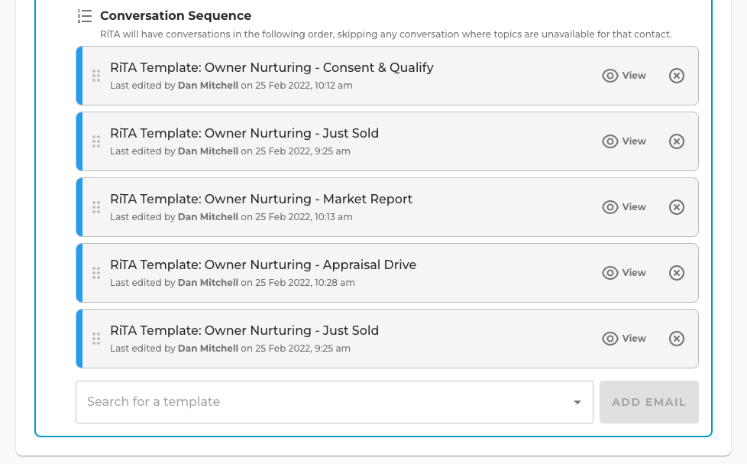This screenshot has height=464, width=747.
Task: Click the drag handle of Market Report row
Action: pyautogui.click(x=96, y=207)
